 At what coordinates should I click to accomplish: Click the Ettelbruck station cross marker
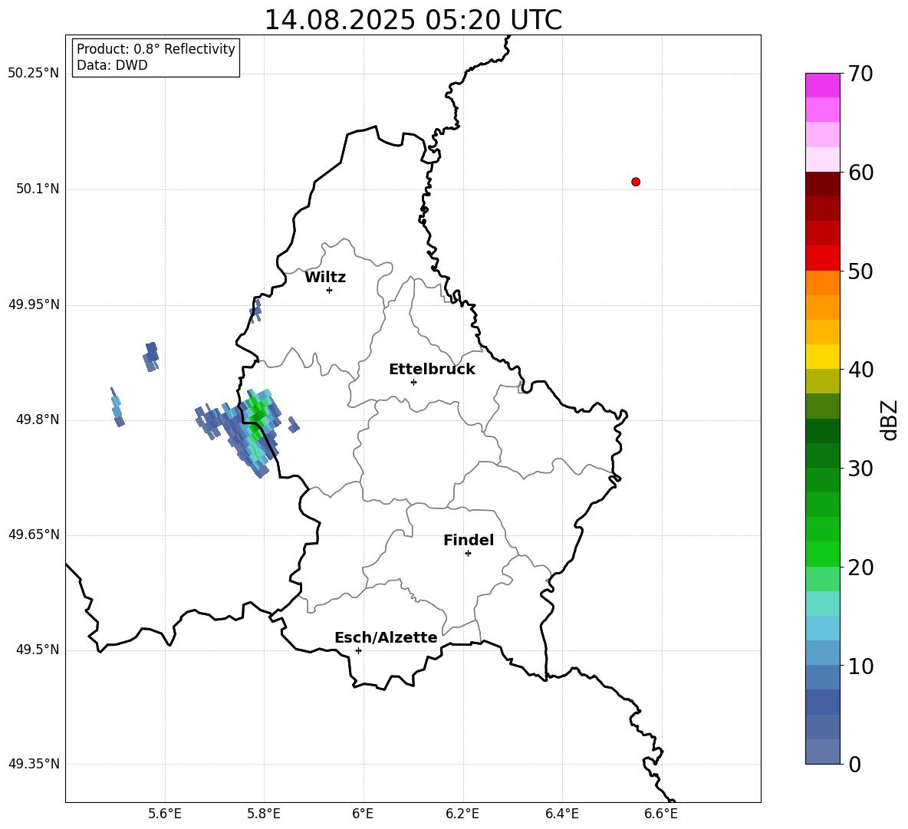pyautogui.click(x=413, y=382)
